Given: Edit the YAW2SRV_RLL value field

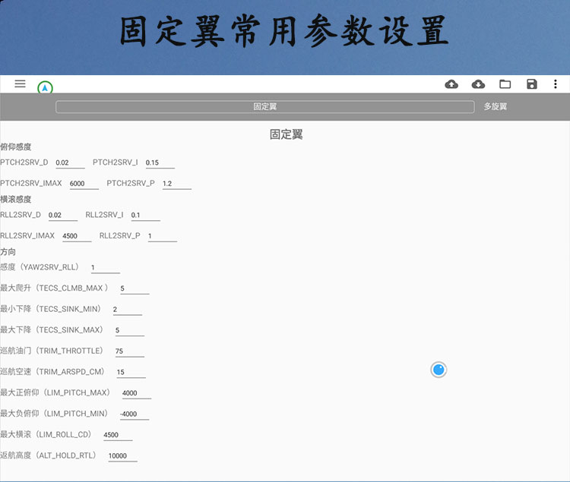Looking at the screenshot, I should pyautogui.click(x=105, y=268).
